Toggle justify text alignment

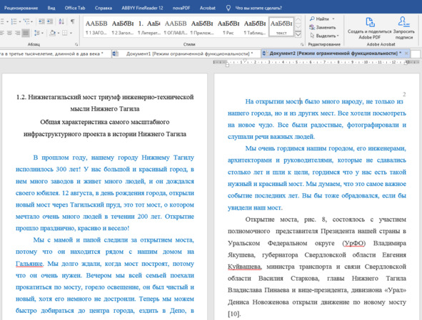(x=26, y=33)
